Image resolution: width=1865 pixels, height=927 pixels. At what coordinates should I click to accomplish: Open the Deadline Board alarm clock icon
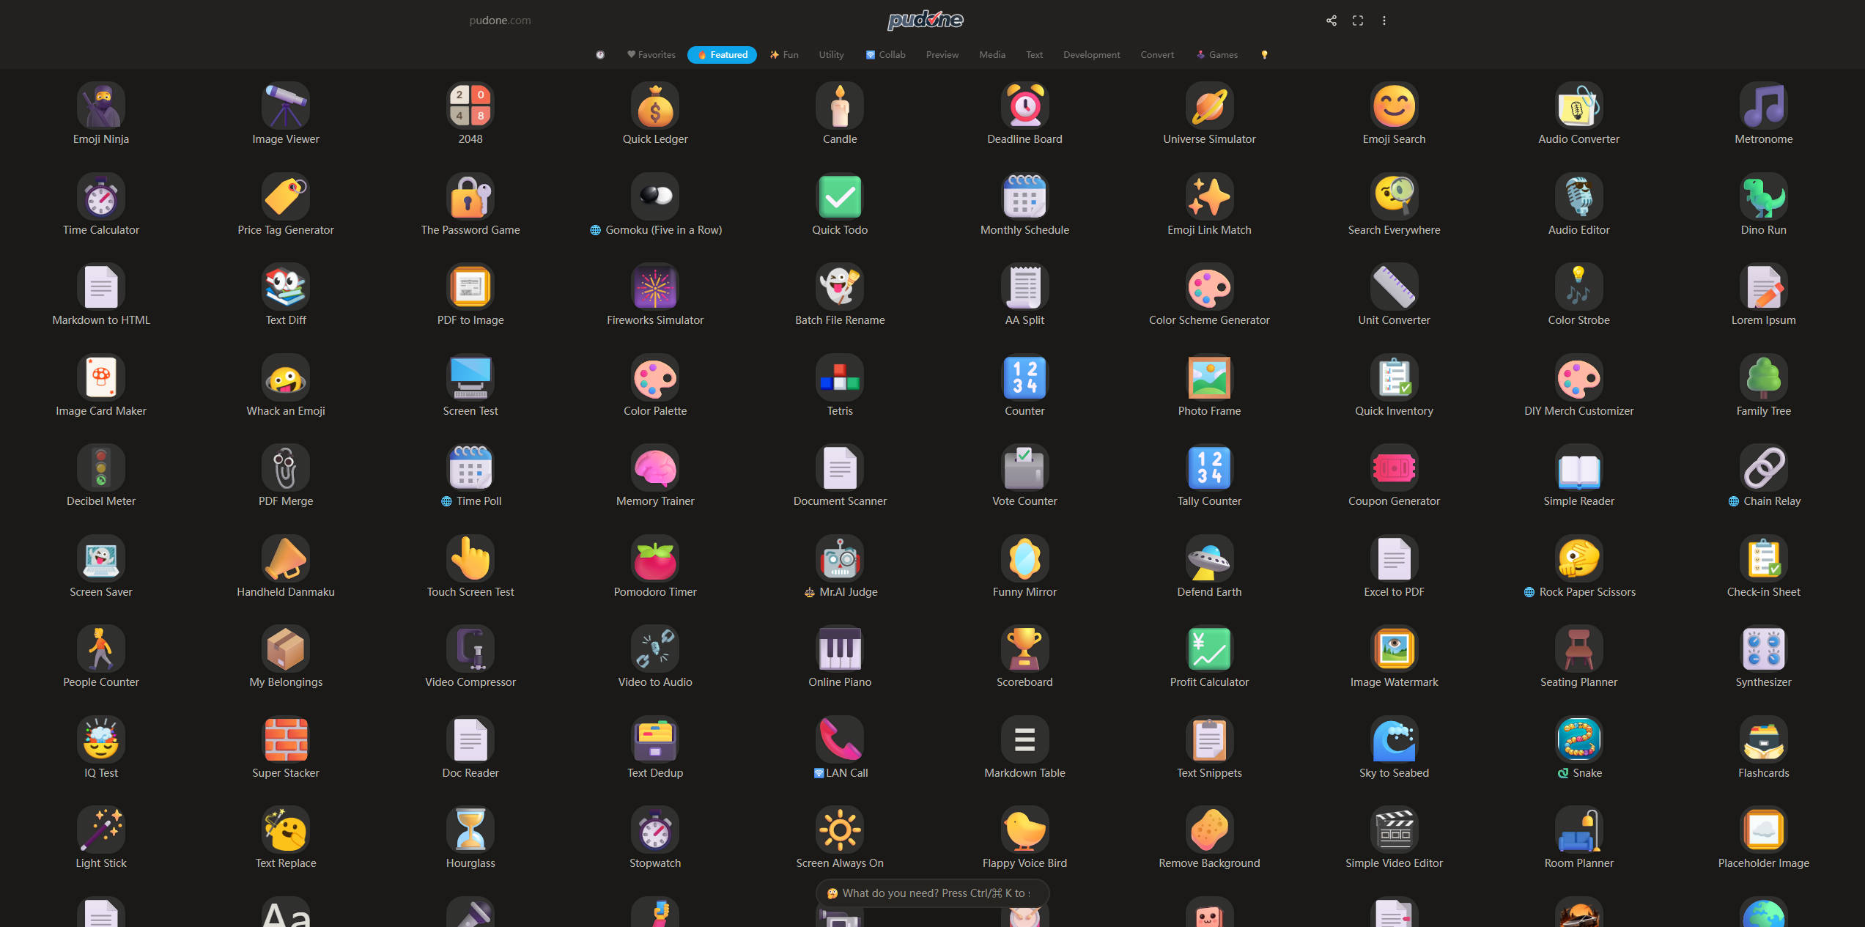coord(1024,106)
